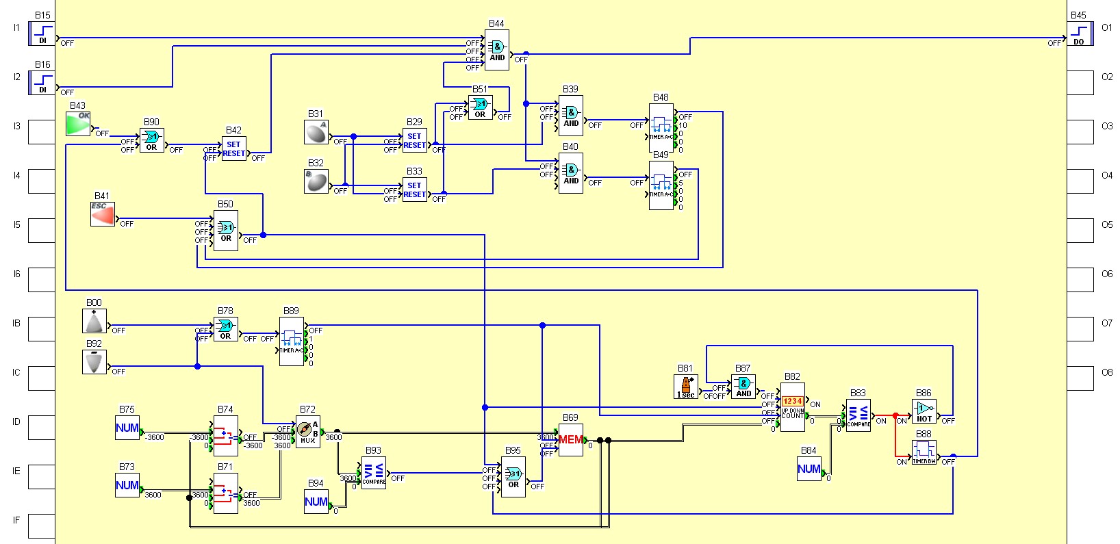Select the empty O2 output slot
This screenshot has height=544, width=1120.
click(x=1080, y=83)
